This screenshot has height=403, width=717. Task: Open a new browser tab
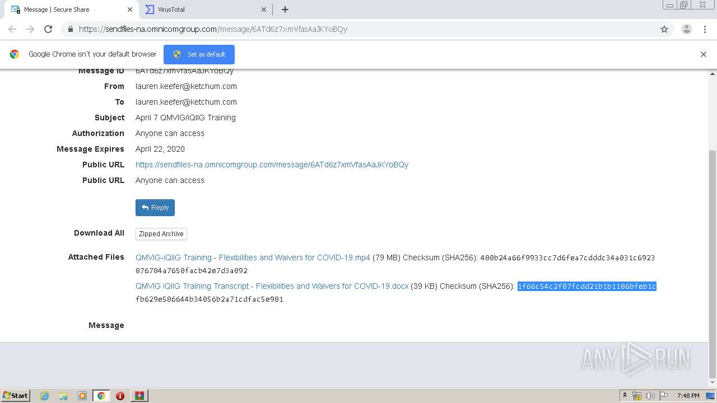pos(285,10)
